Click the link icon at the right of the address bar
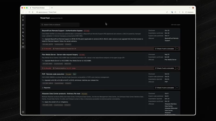The image size is (216, 121). click(x=167, y=12)
